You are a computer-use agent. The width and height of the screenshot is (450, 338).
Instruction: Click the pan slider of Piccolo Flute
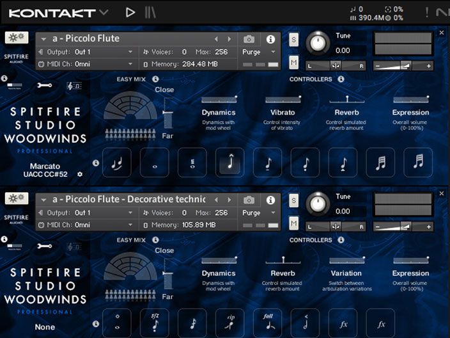(336, 66)
